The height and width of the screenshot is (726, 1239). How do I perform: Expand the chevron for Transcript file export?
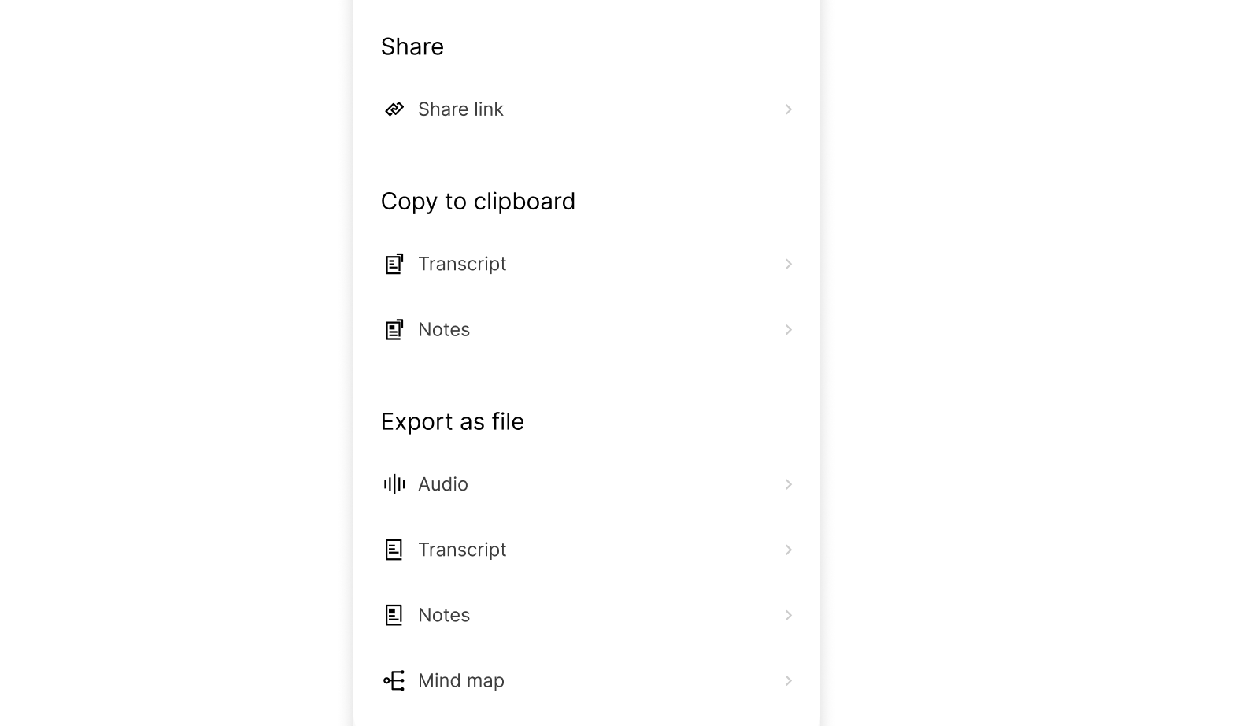coord(788,550)
